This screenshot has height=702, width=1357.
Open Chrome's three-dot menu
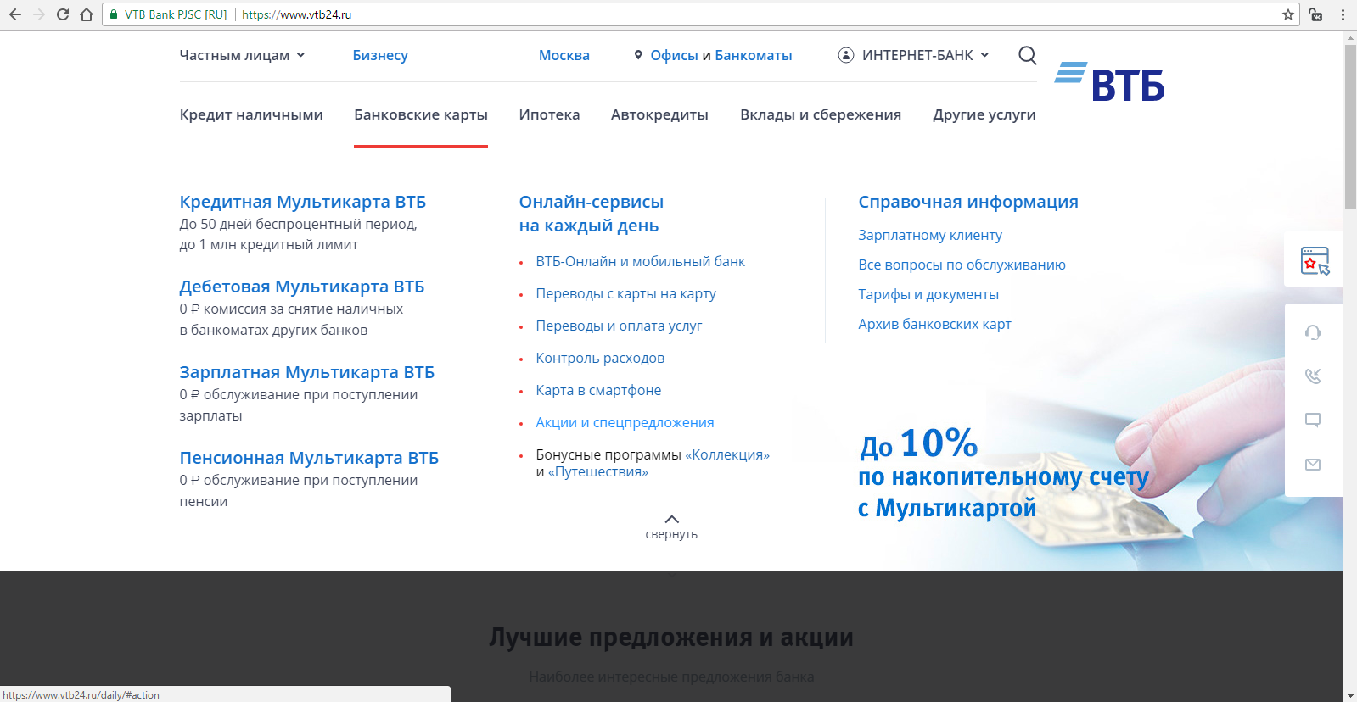click(1343, 14)
